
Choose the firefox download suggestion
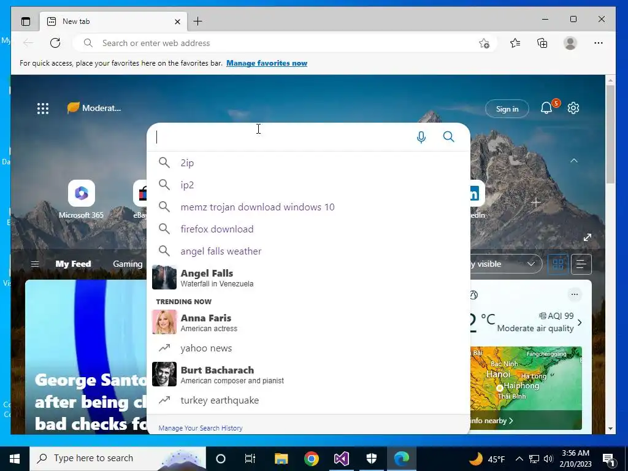click(308, 229)
